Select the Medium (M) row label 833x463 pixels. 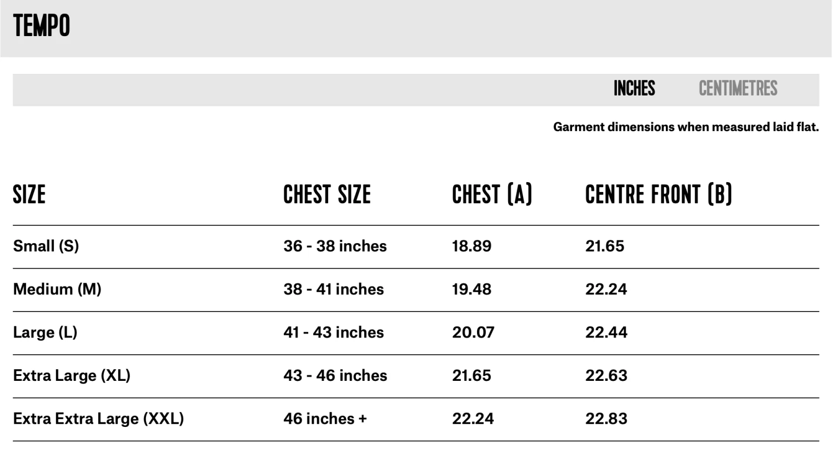[x=57, y=289]
